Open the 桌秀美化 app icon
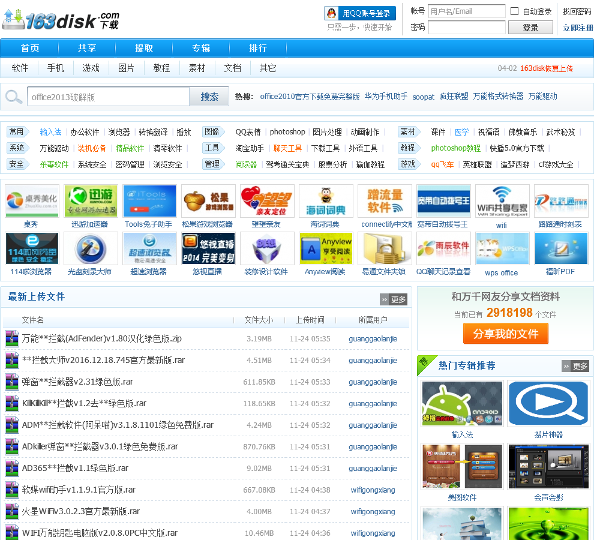594x540 pixels. [32, 201]
